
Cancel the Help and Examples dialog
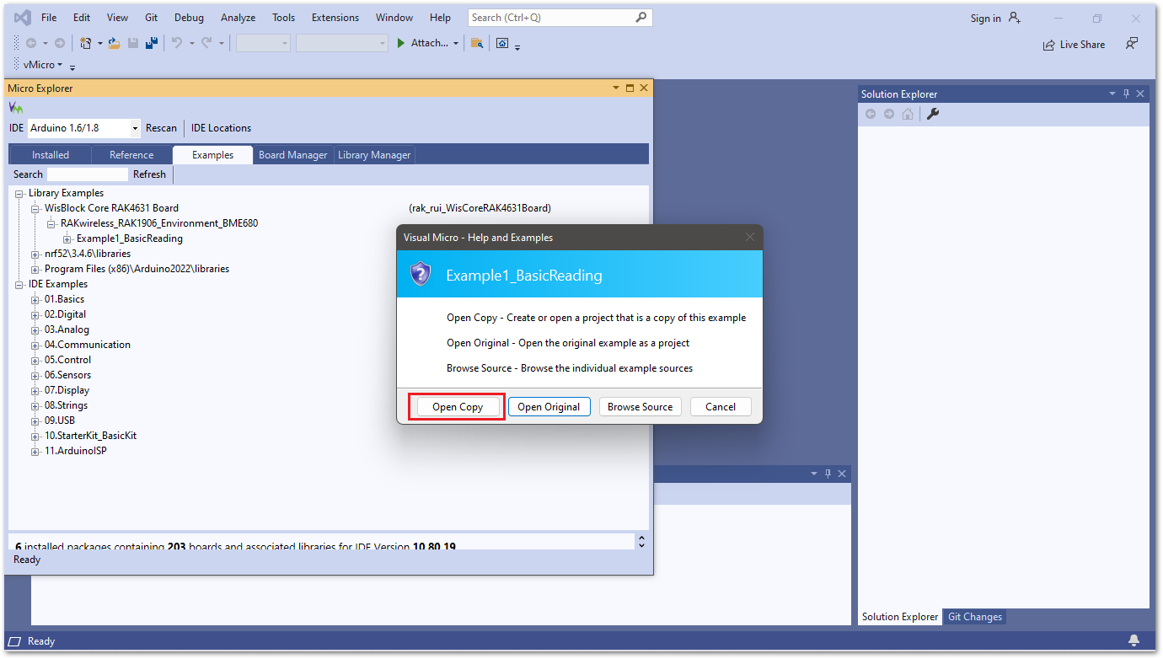pos(721,406)
